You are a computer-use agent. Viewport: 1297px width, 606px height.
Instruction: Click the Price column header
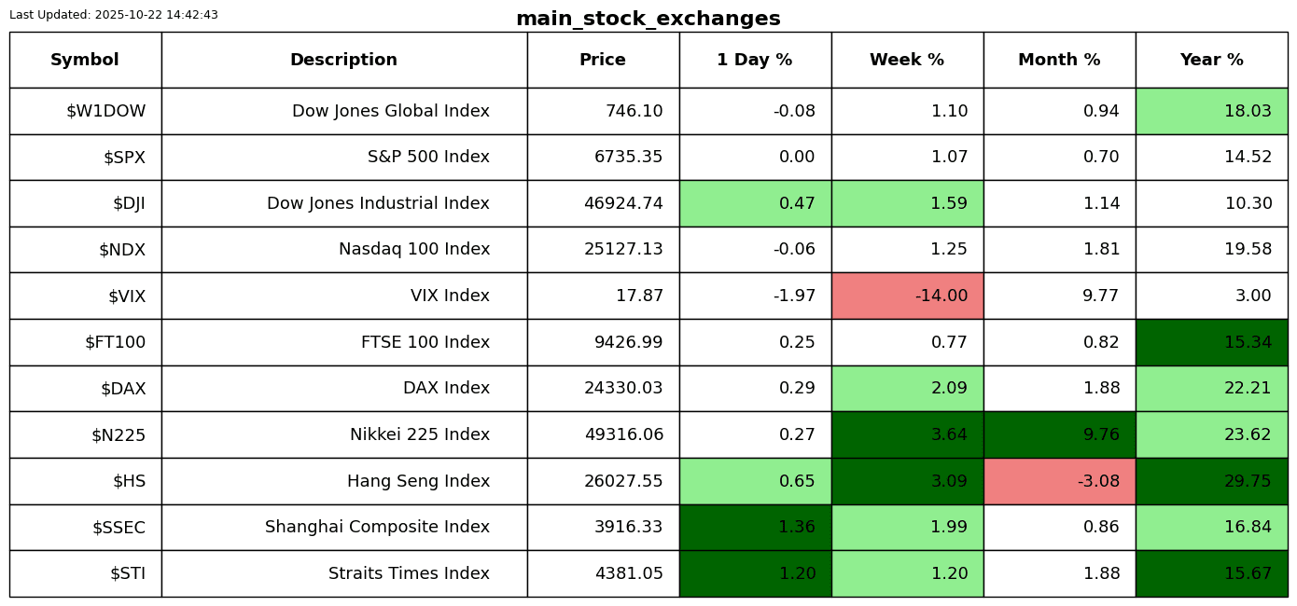[603, 60]
